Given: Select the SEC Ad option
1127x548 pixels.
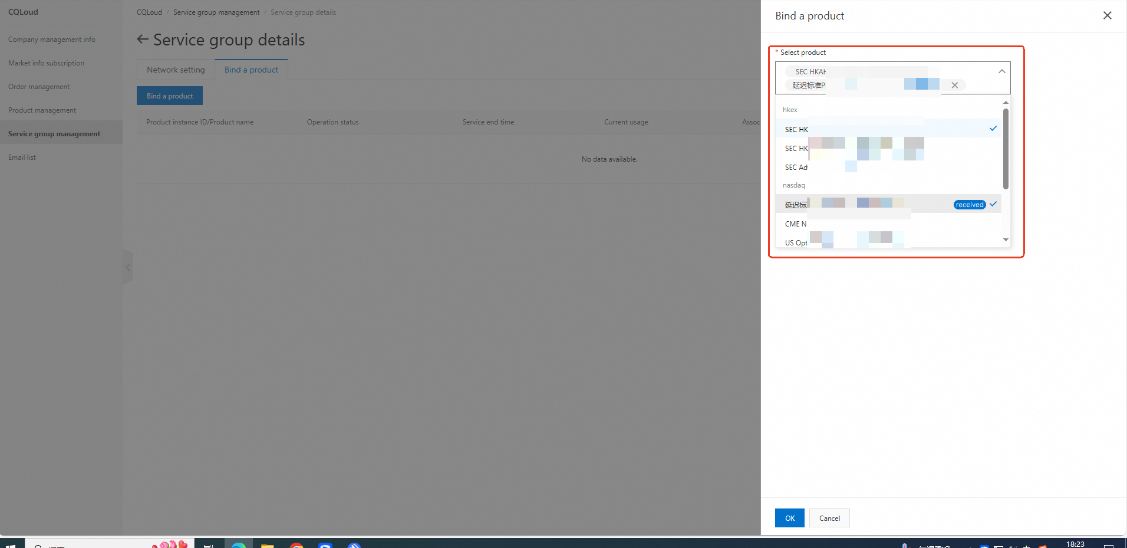Looking at the screenshot, I should coord(888,167).
